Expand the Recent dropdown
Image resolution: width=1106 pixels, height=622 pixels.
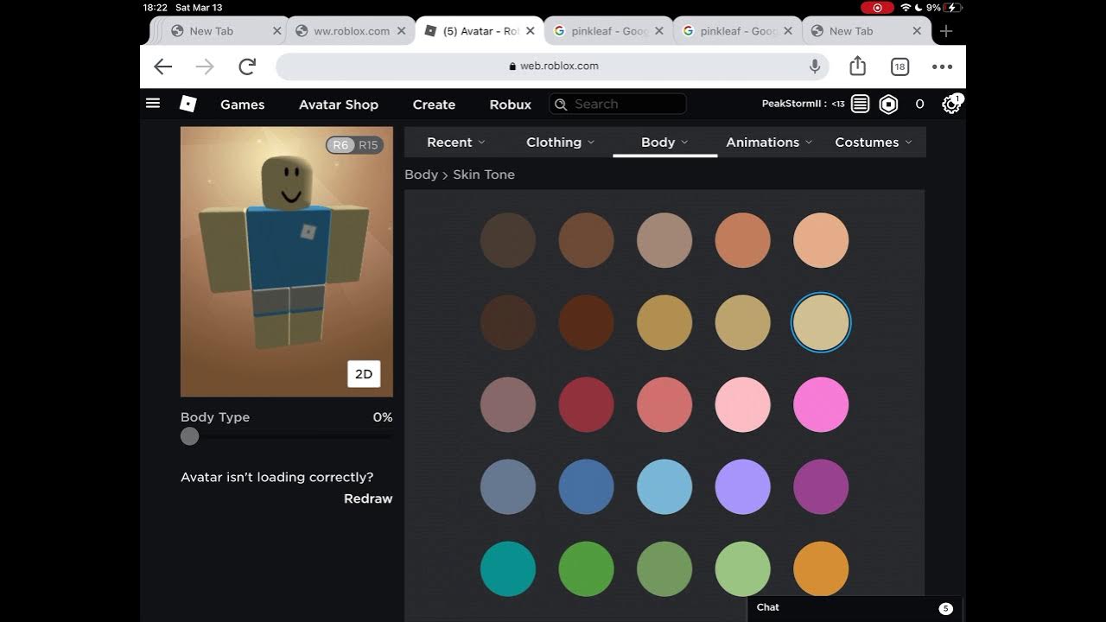click(x=456, y=143)
